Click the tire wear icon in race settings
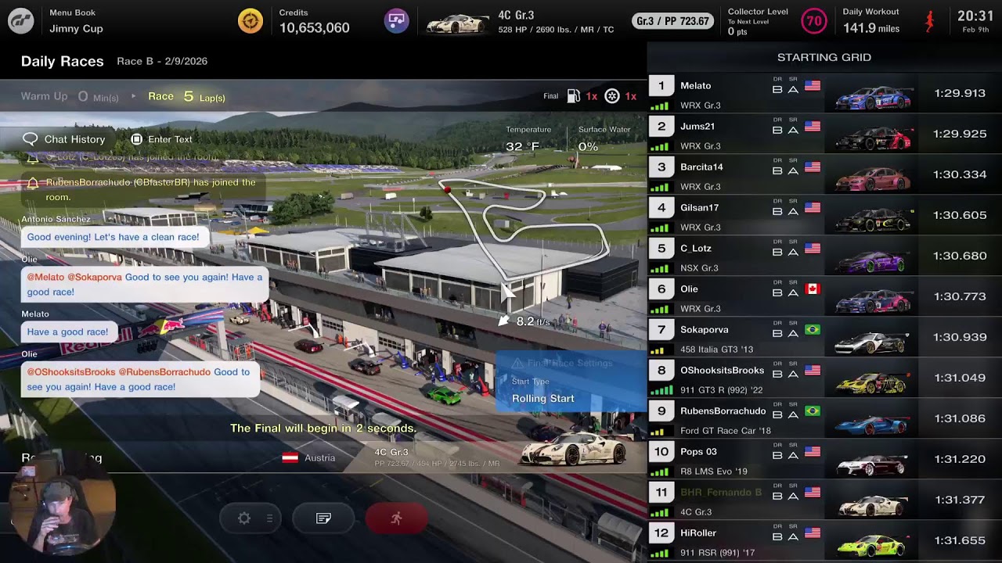1002x563 pixels. point(612,96)
